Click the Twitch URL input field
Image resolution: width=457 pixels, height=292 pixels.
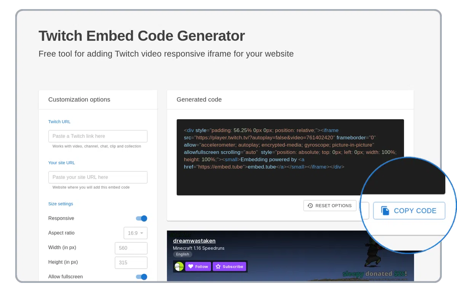[98, 136]
